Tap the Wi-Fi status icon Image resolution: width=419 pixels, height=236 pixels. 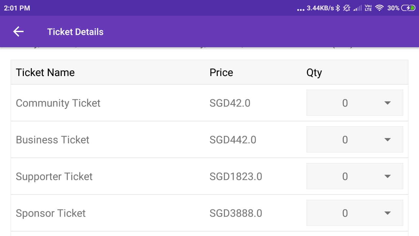(x=379, y=8)
